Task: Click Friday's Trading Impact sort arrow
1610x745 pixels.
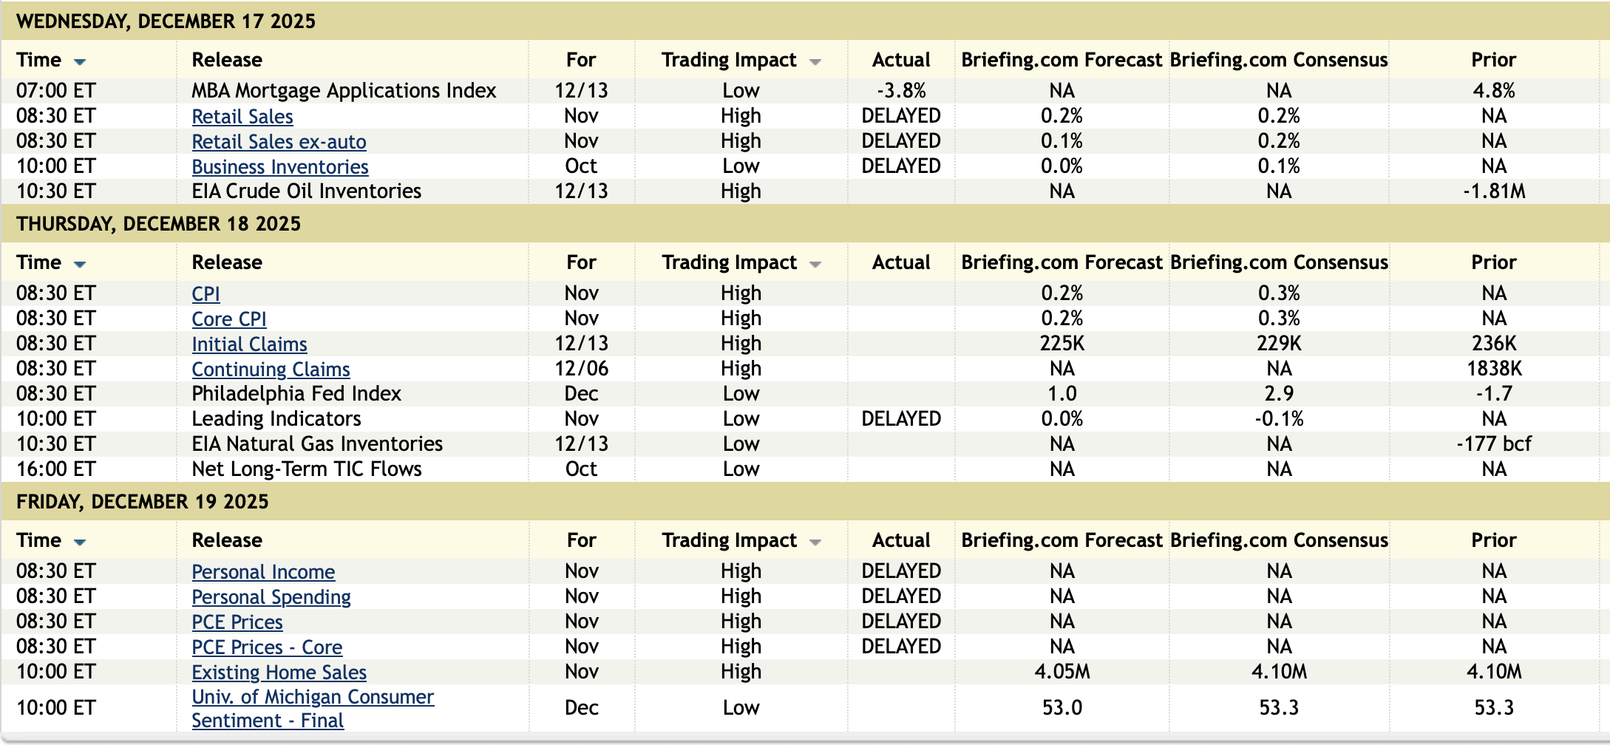Action: coord(815,542)
